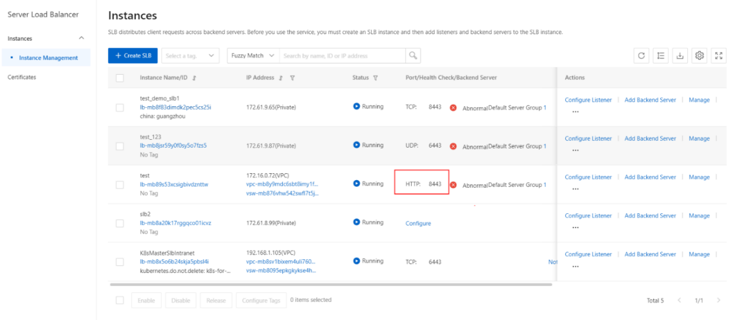Open vswitch link vsw-mb8095epkgkykse4h
The height and width of the screenshot is (320, 735).
pos(282,270)
